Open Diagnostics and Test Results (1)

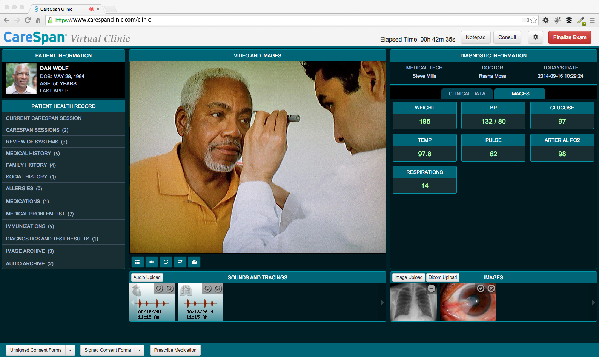coord(63,239)
